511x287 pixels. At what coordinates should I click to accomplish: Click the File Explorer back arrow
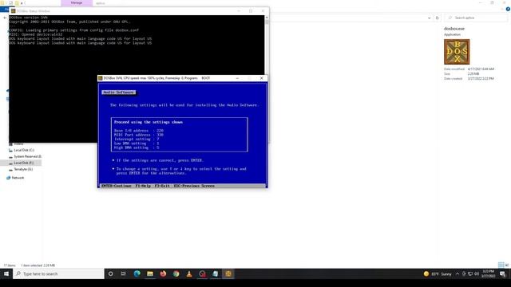pos(5,18)
